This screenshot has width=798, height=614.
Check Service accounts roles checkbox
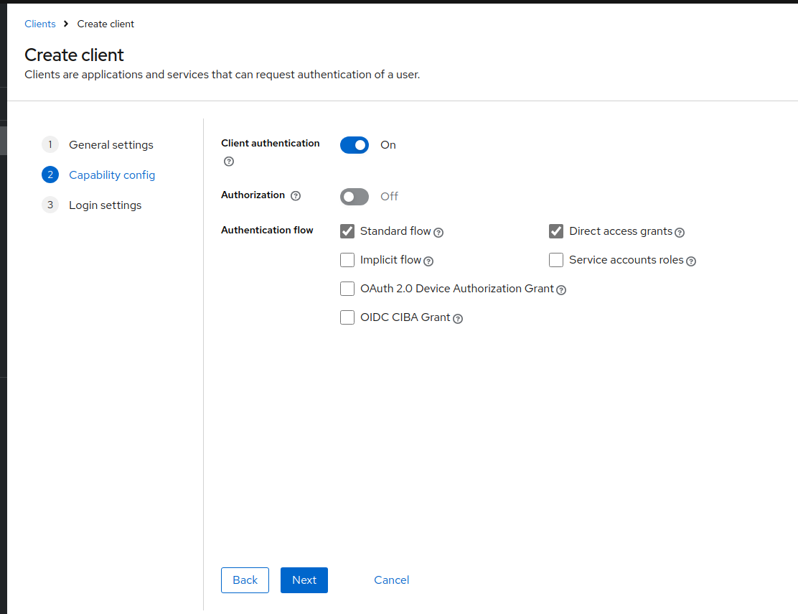click(x=556, y=260)
